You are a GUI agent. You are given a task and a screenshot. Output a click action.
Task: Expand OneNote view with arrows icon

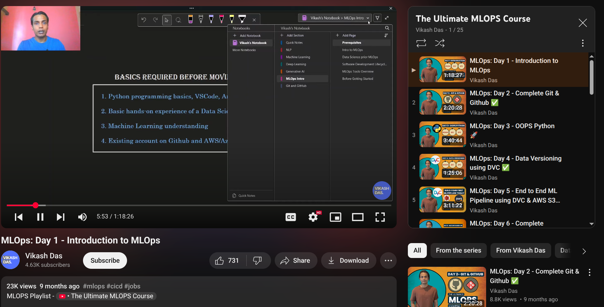(387, 18)
